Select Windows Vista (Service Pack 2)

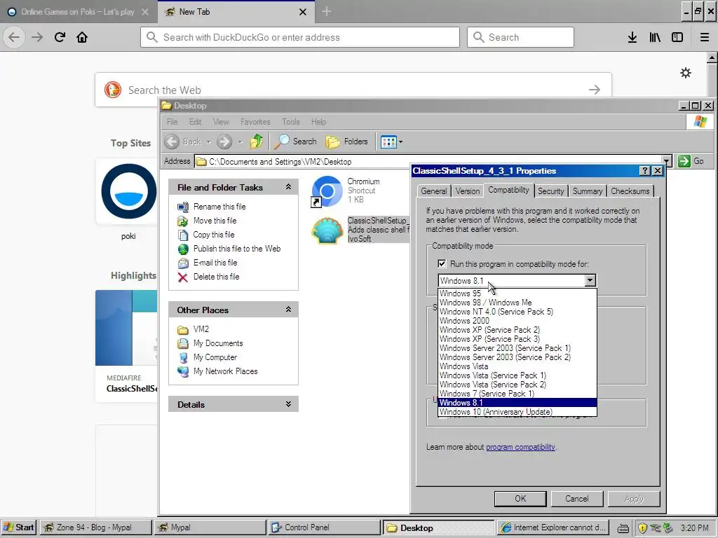[517, 385]
